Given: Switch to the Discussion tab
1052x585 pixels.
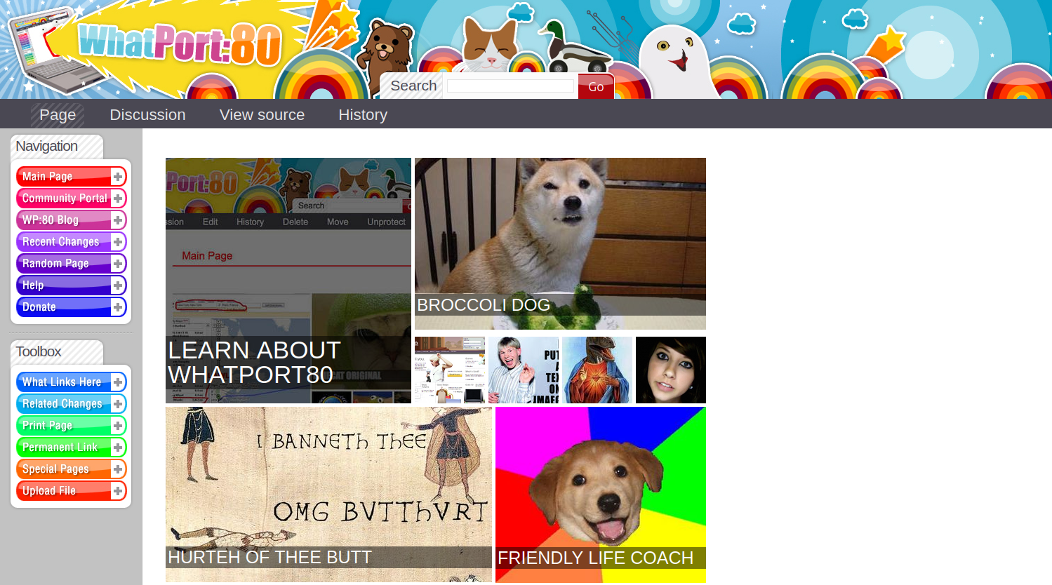Looking at the screenshot, I should click(147, 114).
